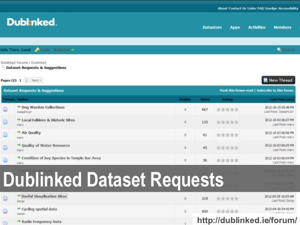The width and height of the screenshot is (300, 225).
Task: Open Condition of key Species thread
Action: (61, 158)
